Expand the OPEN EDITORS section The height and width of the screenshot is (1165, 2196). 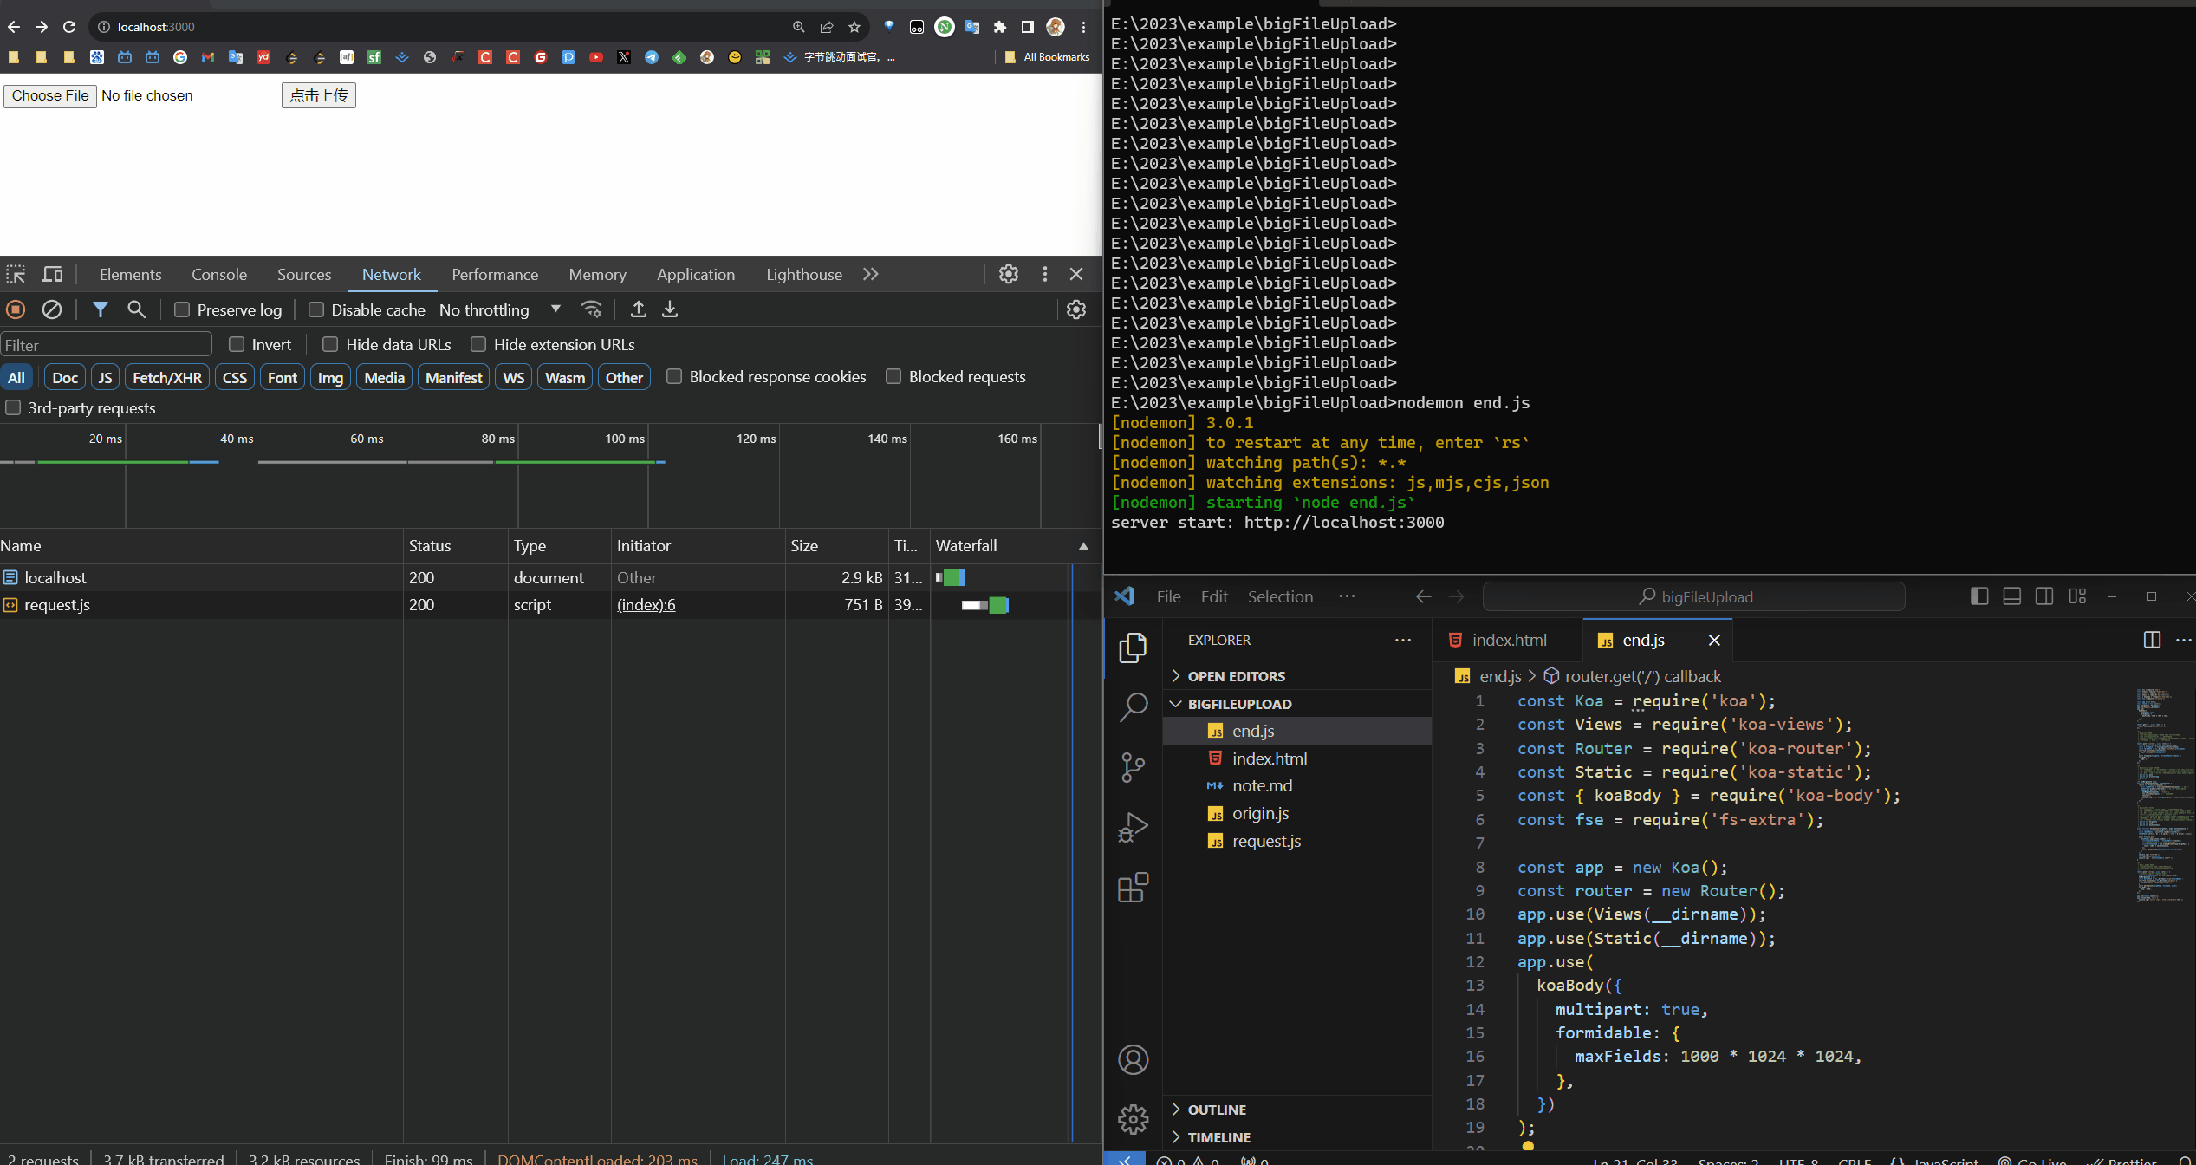point(1236,676)
